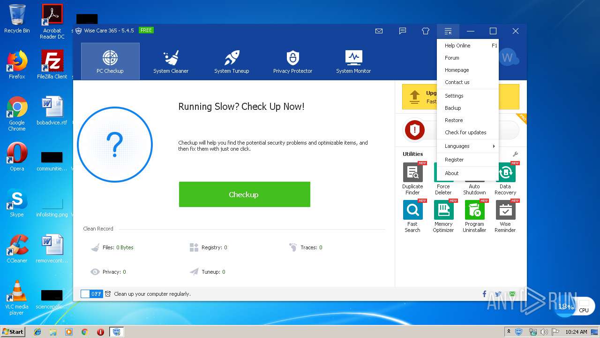
Task: Open Homepage from the menu
Action: (x=468, y=70)
